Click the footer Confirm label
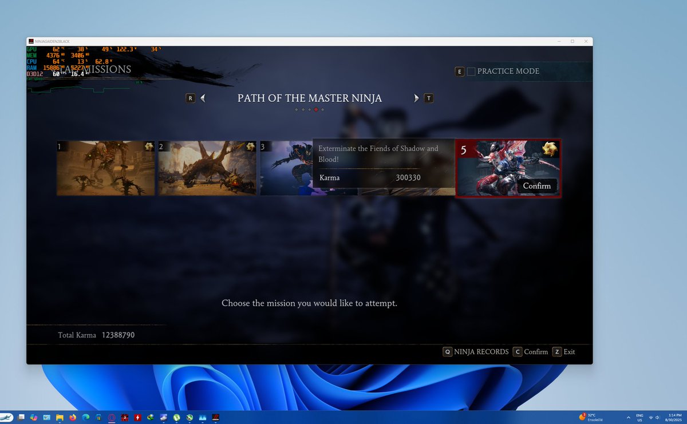The image size is (687, 424). [536, 352]
